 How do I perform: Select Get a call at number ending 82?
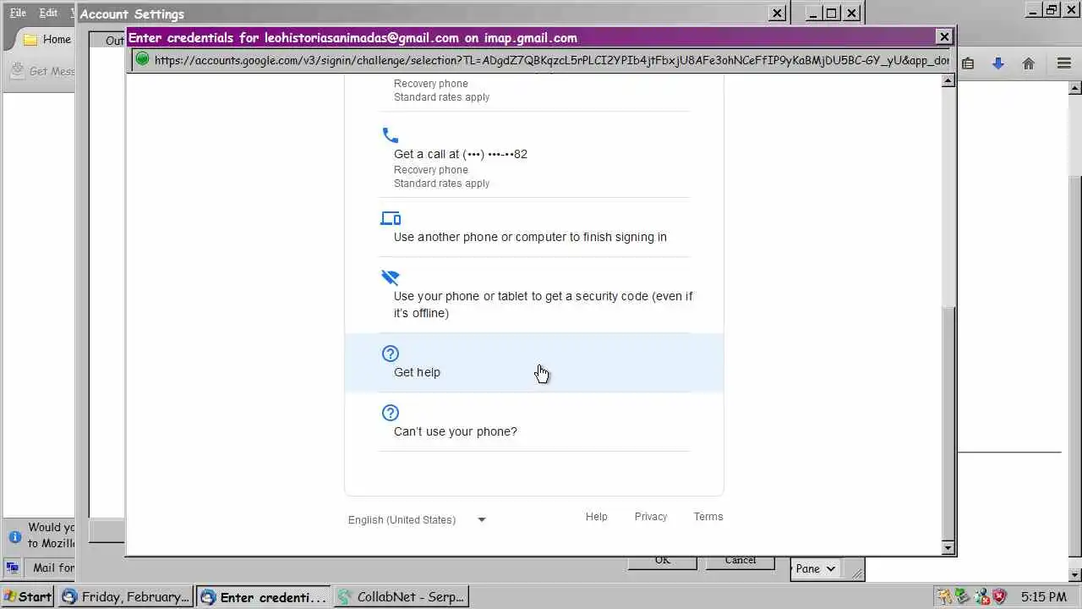tap(534, 157)
